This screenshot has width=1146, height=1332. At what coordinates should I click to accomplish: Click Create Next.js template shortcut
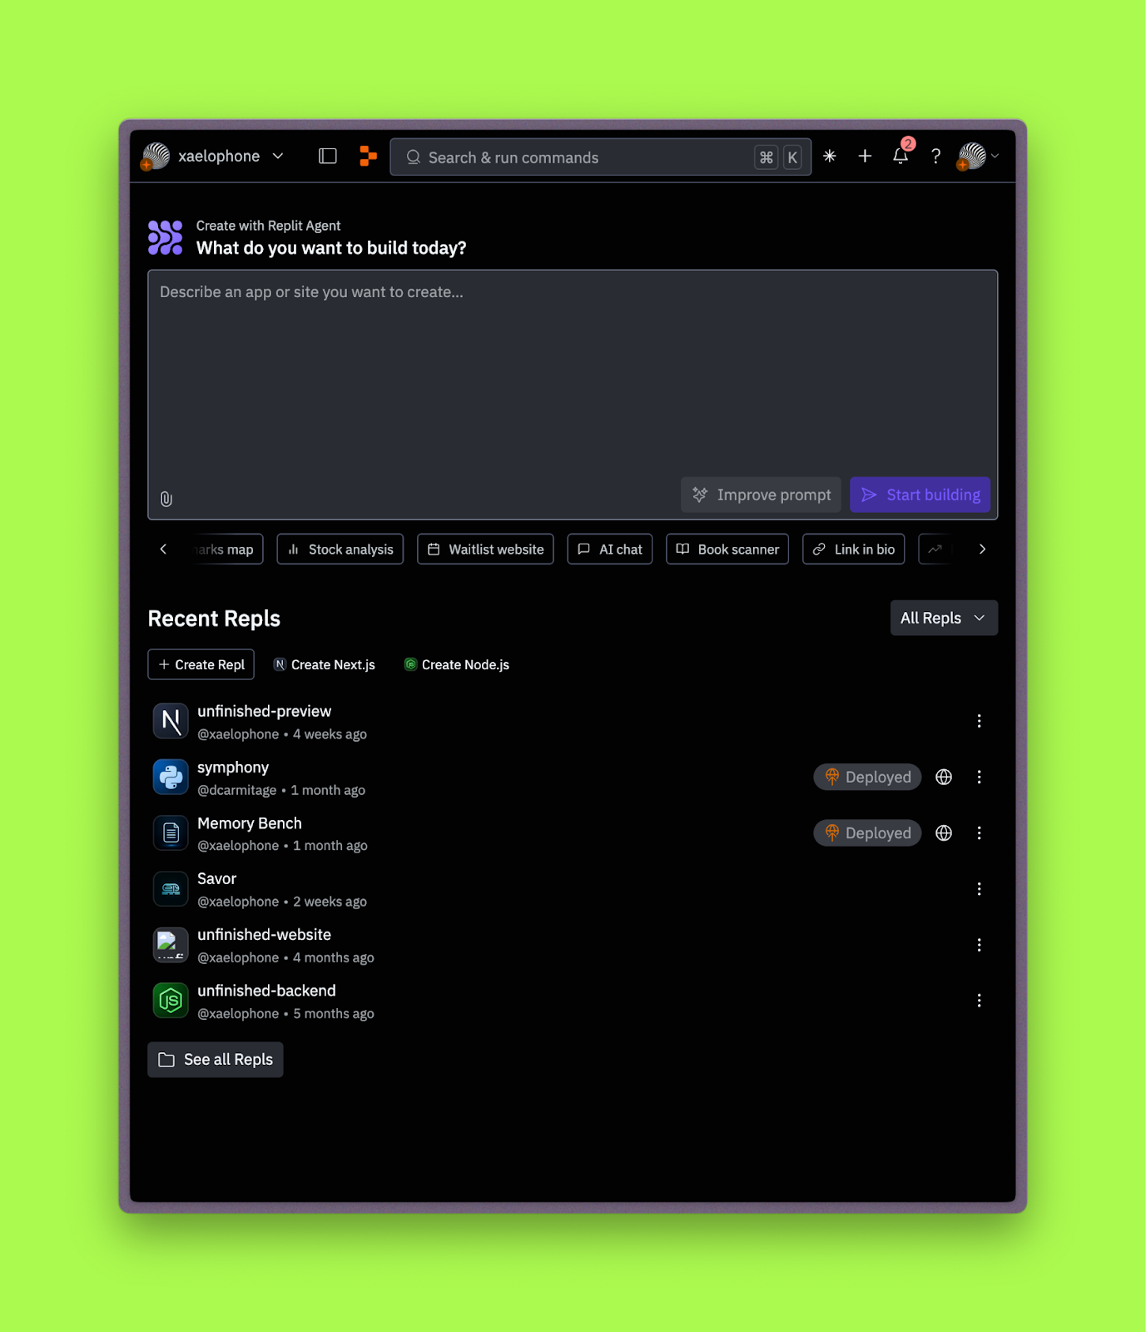click(325, 664)
